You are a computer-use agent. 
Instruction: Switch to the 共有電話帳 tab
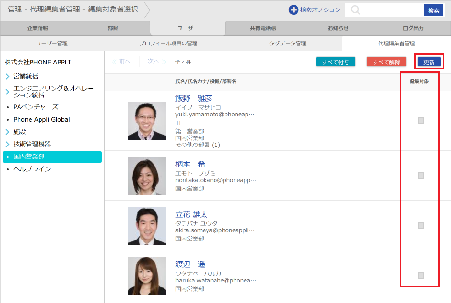click(x=263, y=28)
